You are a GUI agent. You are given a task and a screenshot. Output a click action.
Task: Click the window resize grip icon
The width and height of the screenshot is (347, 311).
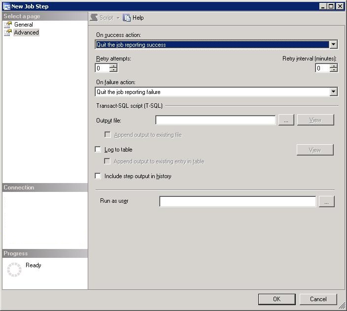point(342,306)
